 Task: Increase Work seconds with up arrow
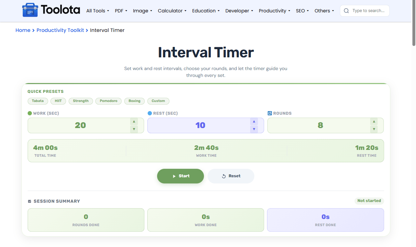coord(134,122)
